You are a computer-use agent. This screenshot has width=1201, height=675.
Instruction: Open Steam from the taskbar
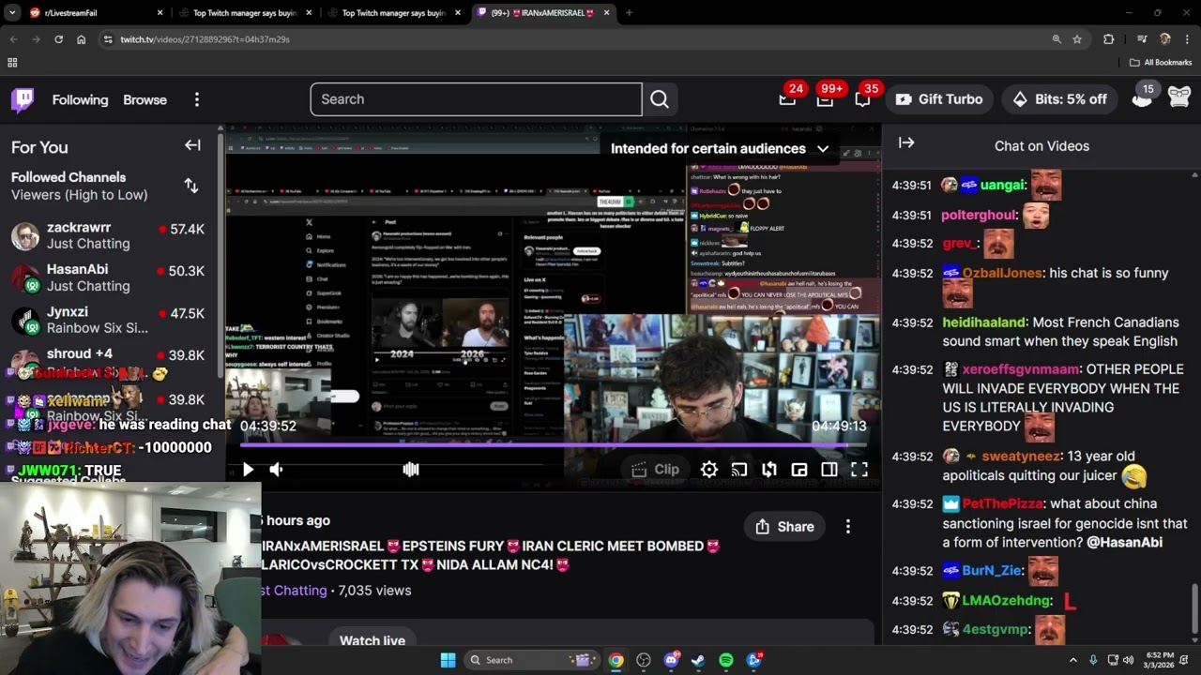point(698,660)
